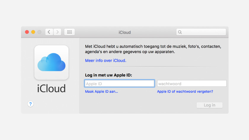Click into the wachtwoord password field
249x140 pixels.
tap(192, 83)
